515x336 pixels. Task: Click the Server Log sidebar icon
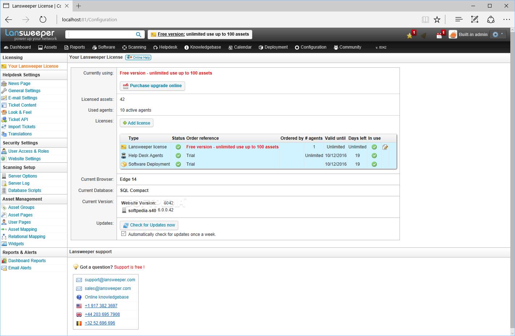click(4, 183)
